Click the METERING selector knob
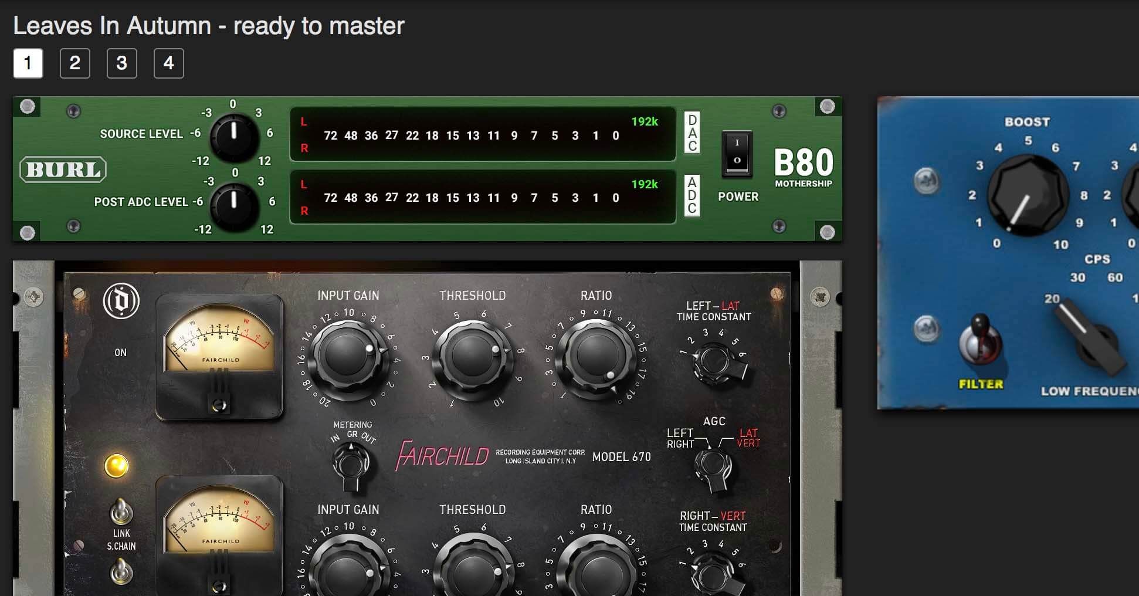Screen dimensions: 1139x596 pos(351,464)
